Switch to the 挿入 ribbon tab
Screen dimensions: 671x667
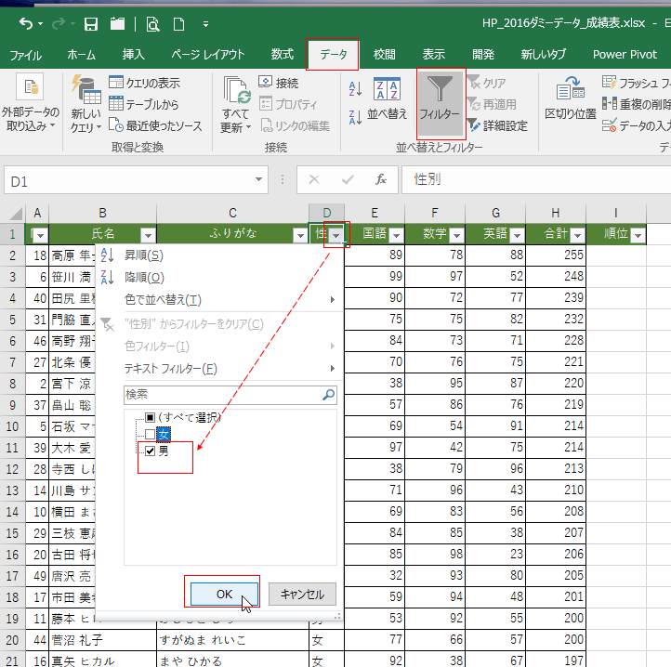point(133,54)
